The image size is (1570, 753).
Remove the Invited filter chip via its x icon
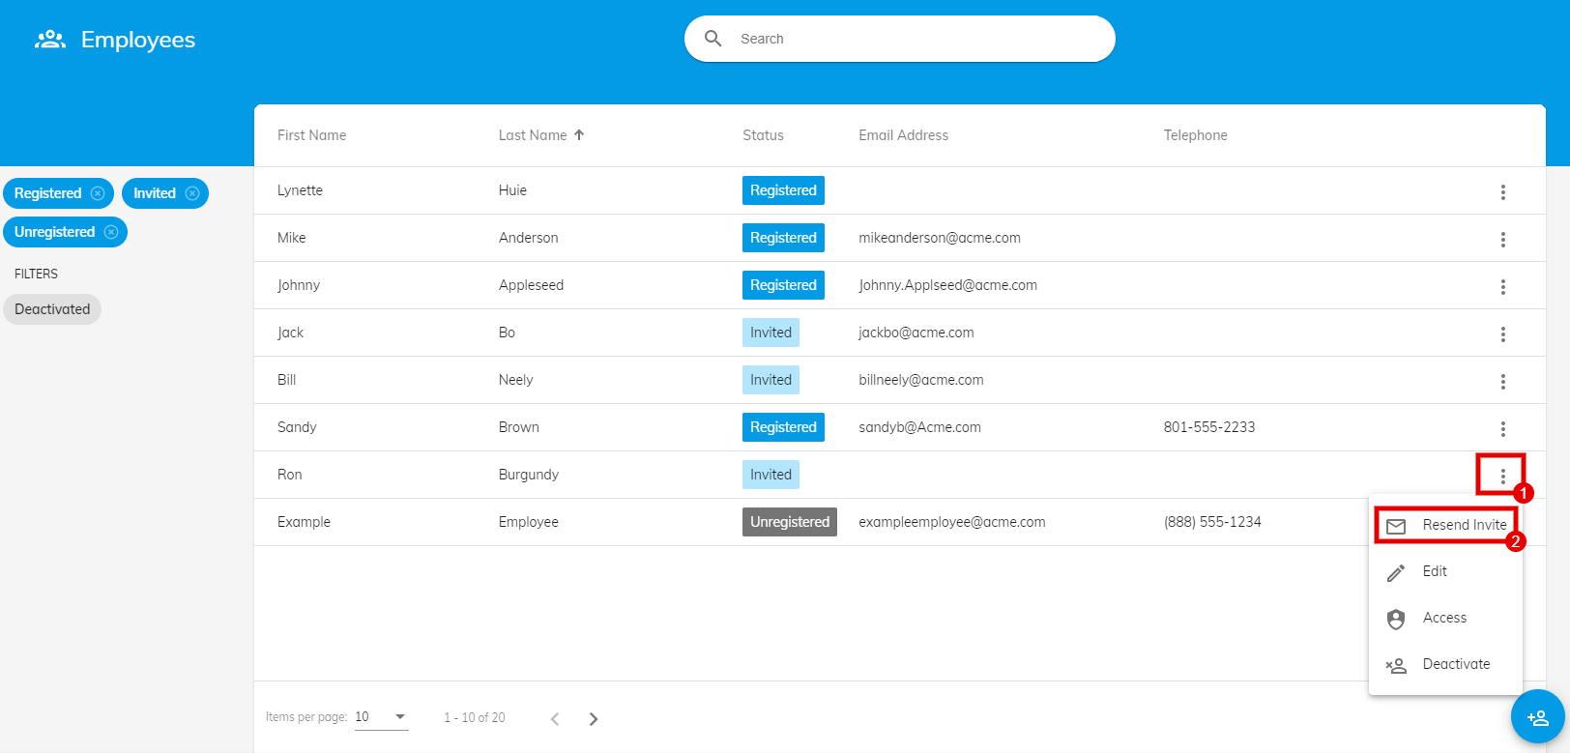click(x=192, y=193)
